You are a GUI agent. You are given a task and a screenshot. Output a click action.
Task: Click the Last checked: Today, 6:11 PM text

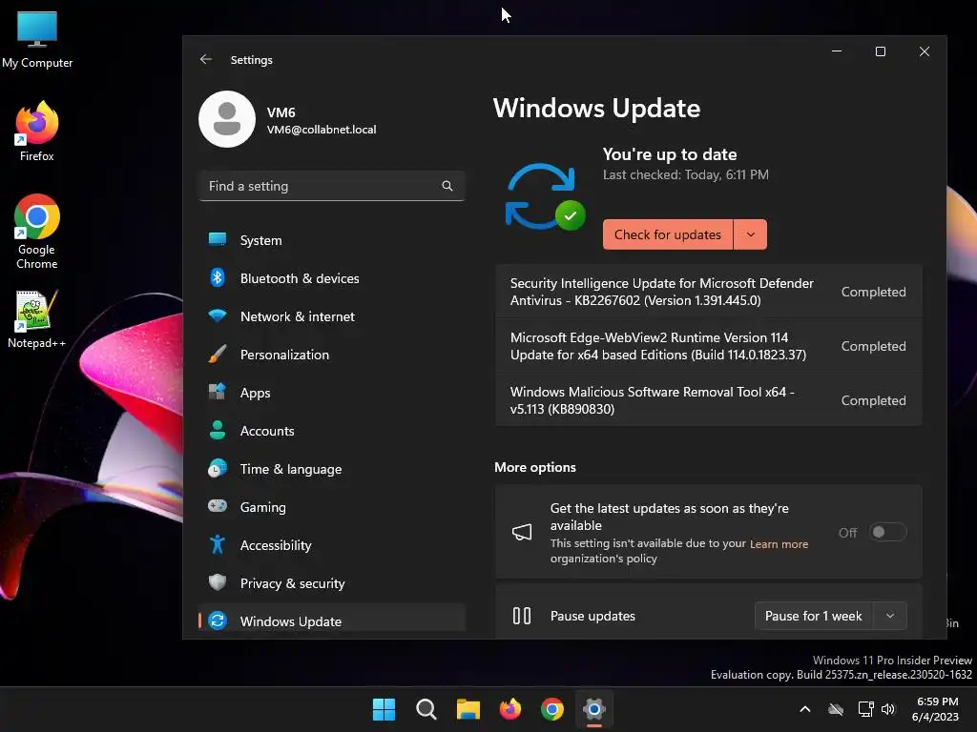click(685, 175)
